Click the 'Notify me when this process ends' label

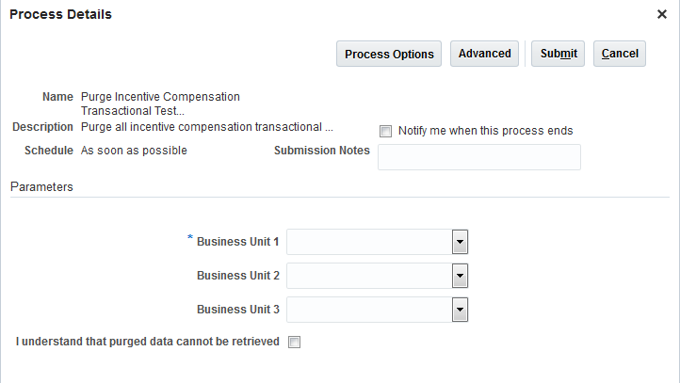[x=485, y=131]
